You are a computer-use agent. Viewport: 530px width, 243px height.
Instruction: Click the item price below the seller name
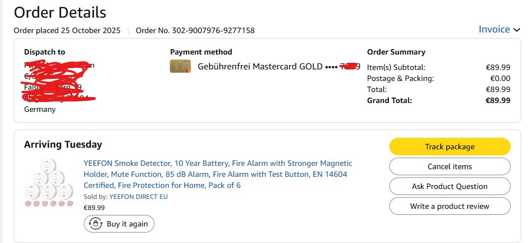[94, 208]
